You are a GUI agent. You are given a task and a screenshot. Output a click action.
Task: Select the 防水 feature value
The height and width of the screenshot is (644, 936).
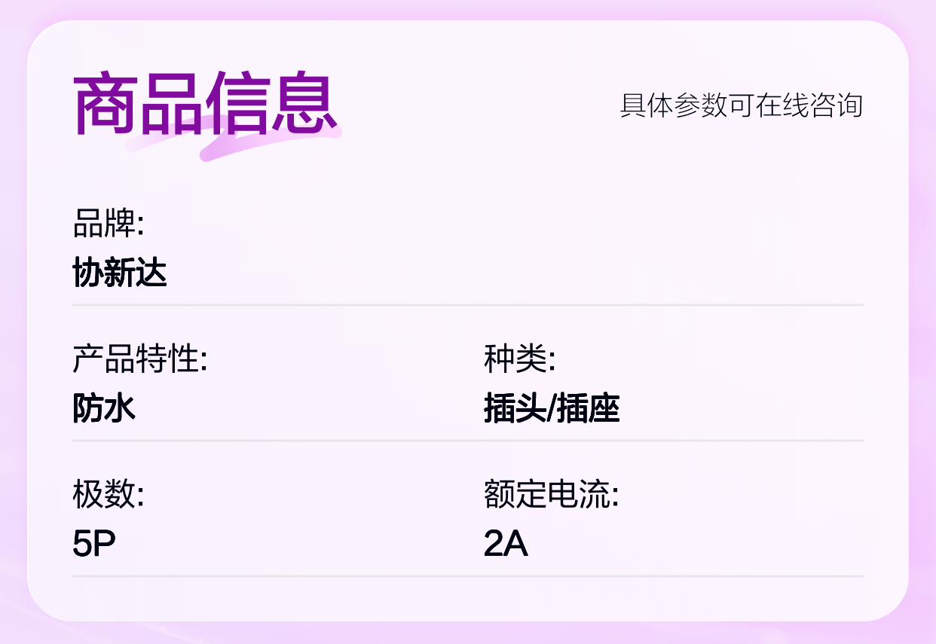(x=104, y=408)
